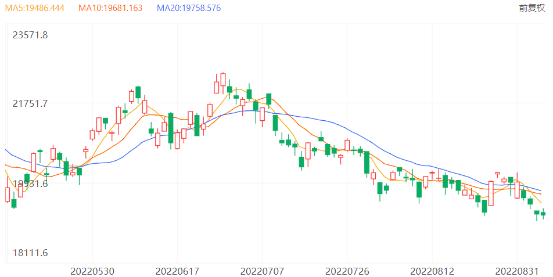The image size is (553, 277).
Task: Select the 20220617 date label
Action: coord(177,271)
